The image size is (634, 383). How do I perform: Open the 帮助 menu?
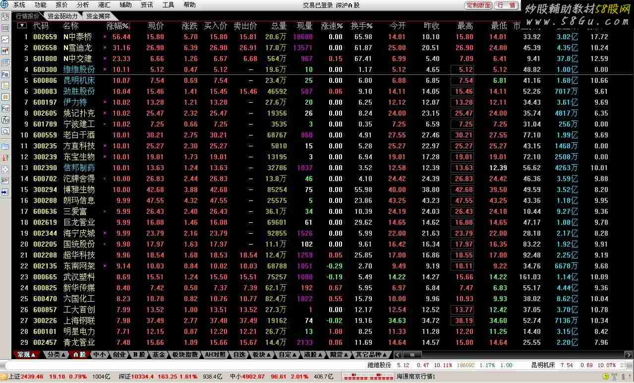pyautogui.click(x=190, y=5)
